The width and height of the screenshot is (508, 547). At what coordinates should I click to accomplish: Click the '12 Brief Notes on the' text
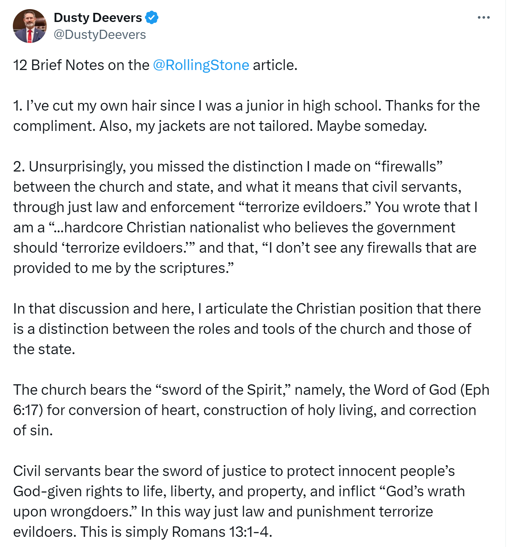point(81,65)
